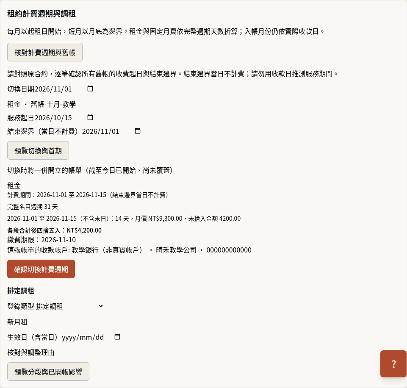Open the help question mark button
Image resolution: width=407 pixels, height=388 pixels.
coord(393,364)
